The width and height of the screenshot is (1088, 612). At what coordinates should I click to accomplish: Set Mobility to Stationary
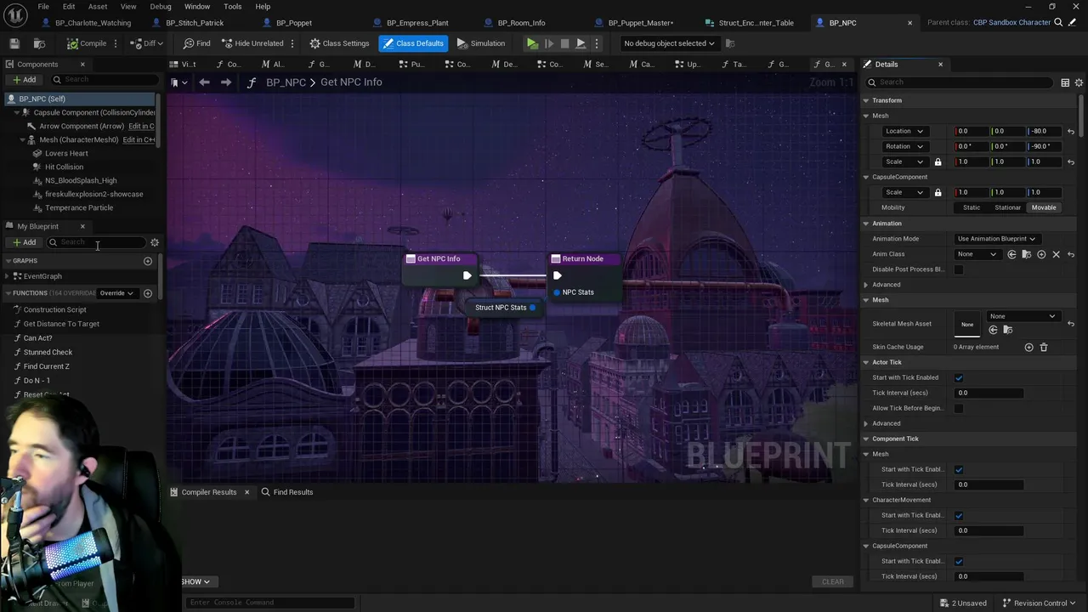(1007, 207)
